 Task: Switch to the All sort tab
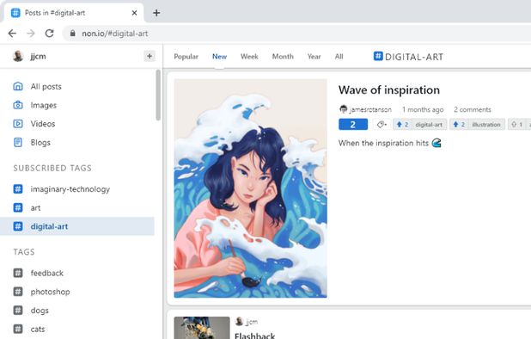click(x=339, y=57)
